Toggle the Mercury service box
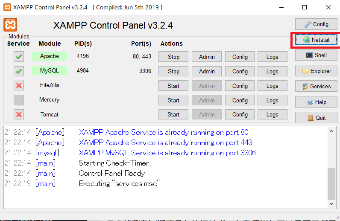This screenshot has height=221, width=340. coord(19,100)
